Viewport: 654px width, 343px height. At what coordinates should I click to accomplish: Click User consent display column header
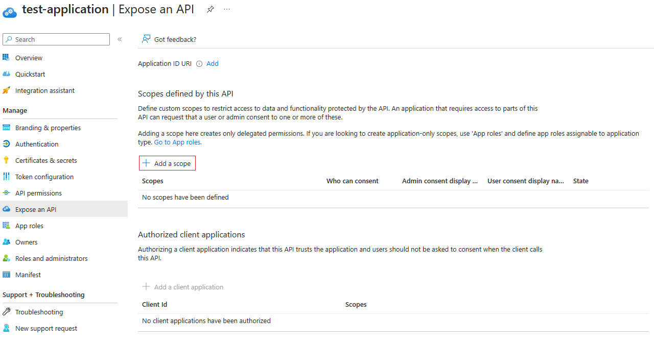526,181
